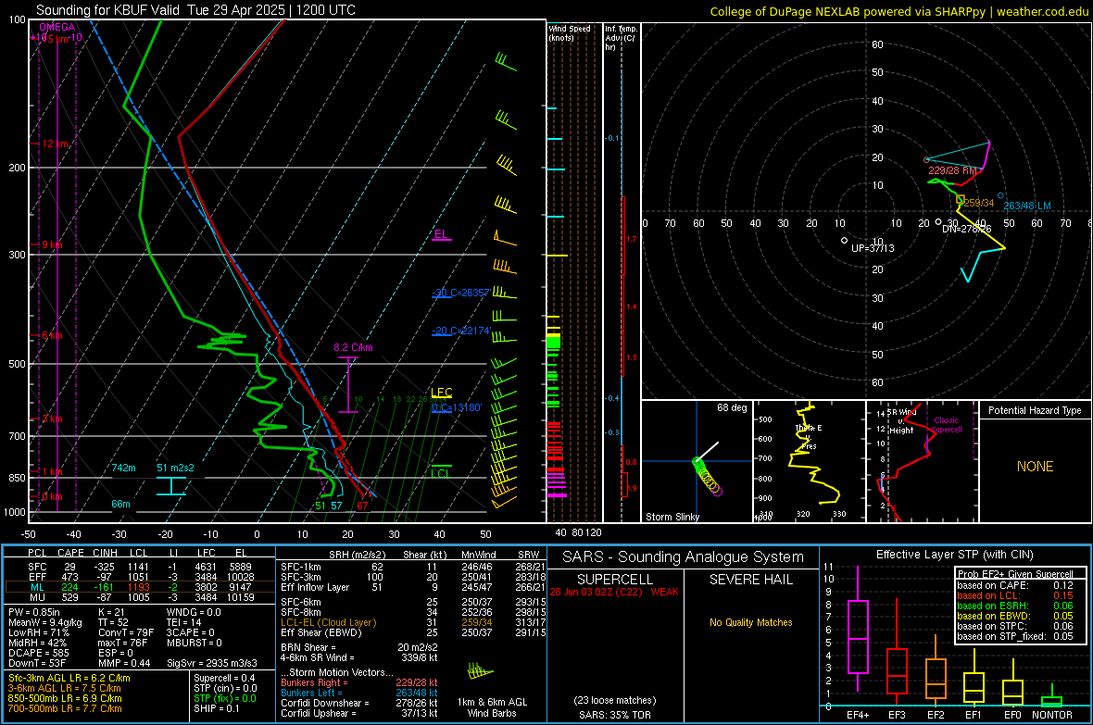Click the '68 deg' Storm Slinky value
Image resolution: width=1093 pixels, height=725 pixels.
(731, 407)
